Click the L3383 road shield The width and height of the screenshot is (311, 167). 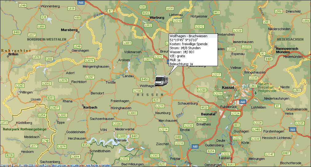[155, 156]
